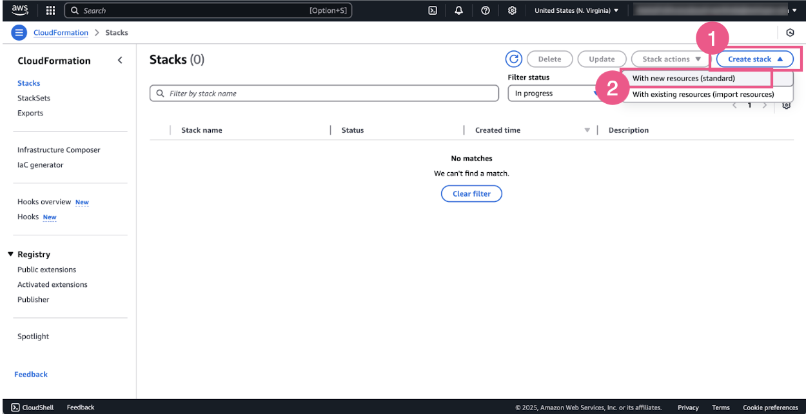This screenshot has width=806, height=414.
Task: Click the Delete button
Action: point(549,59)
